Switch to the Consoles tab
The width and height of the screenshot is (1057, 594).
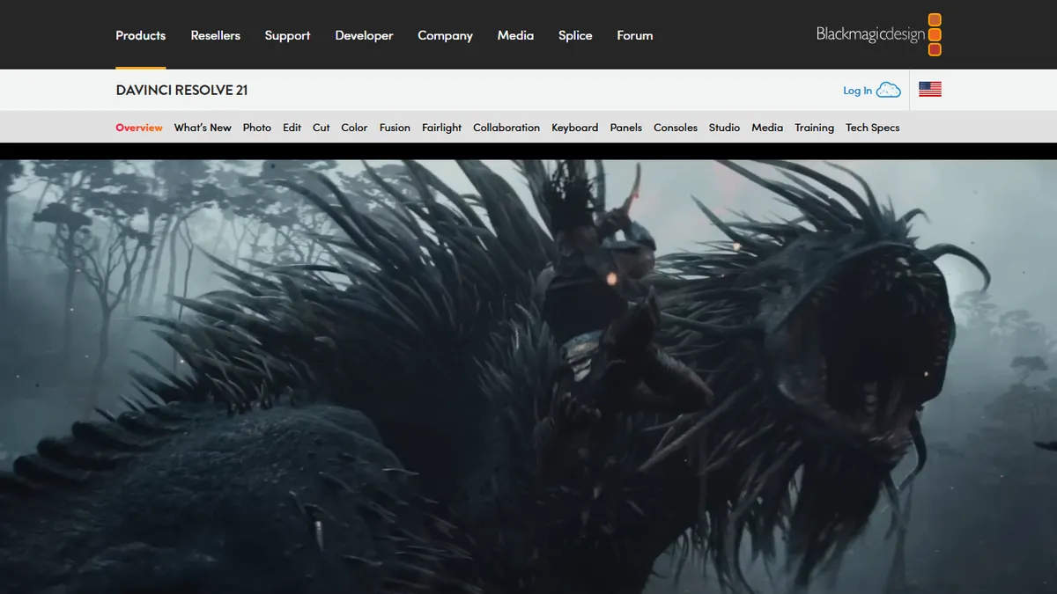click(x=676, y=128)
